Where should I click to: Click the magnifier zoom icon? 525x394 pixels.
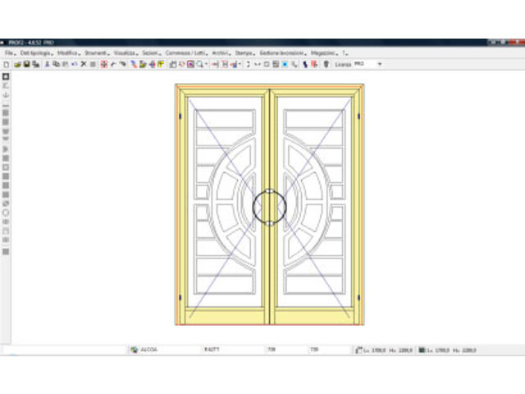click(200, 64)
